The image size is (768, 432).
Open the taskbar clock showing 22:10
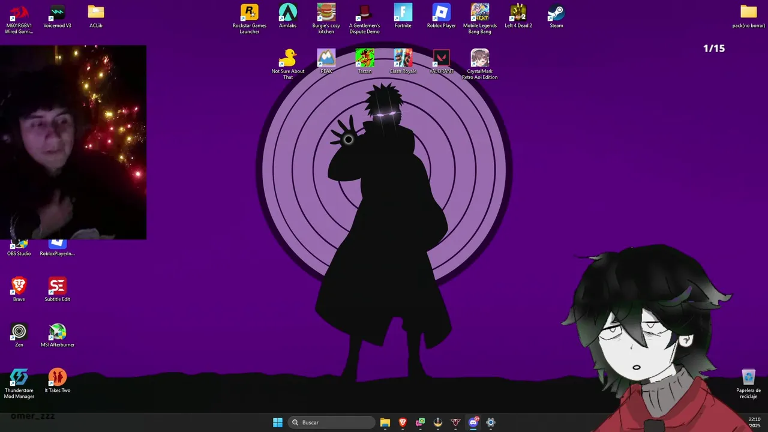coord(754,422)
